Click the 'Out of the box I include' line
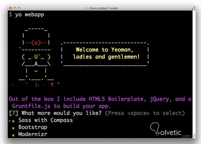This screenshot has width=201, height=144. point(100,99)
